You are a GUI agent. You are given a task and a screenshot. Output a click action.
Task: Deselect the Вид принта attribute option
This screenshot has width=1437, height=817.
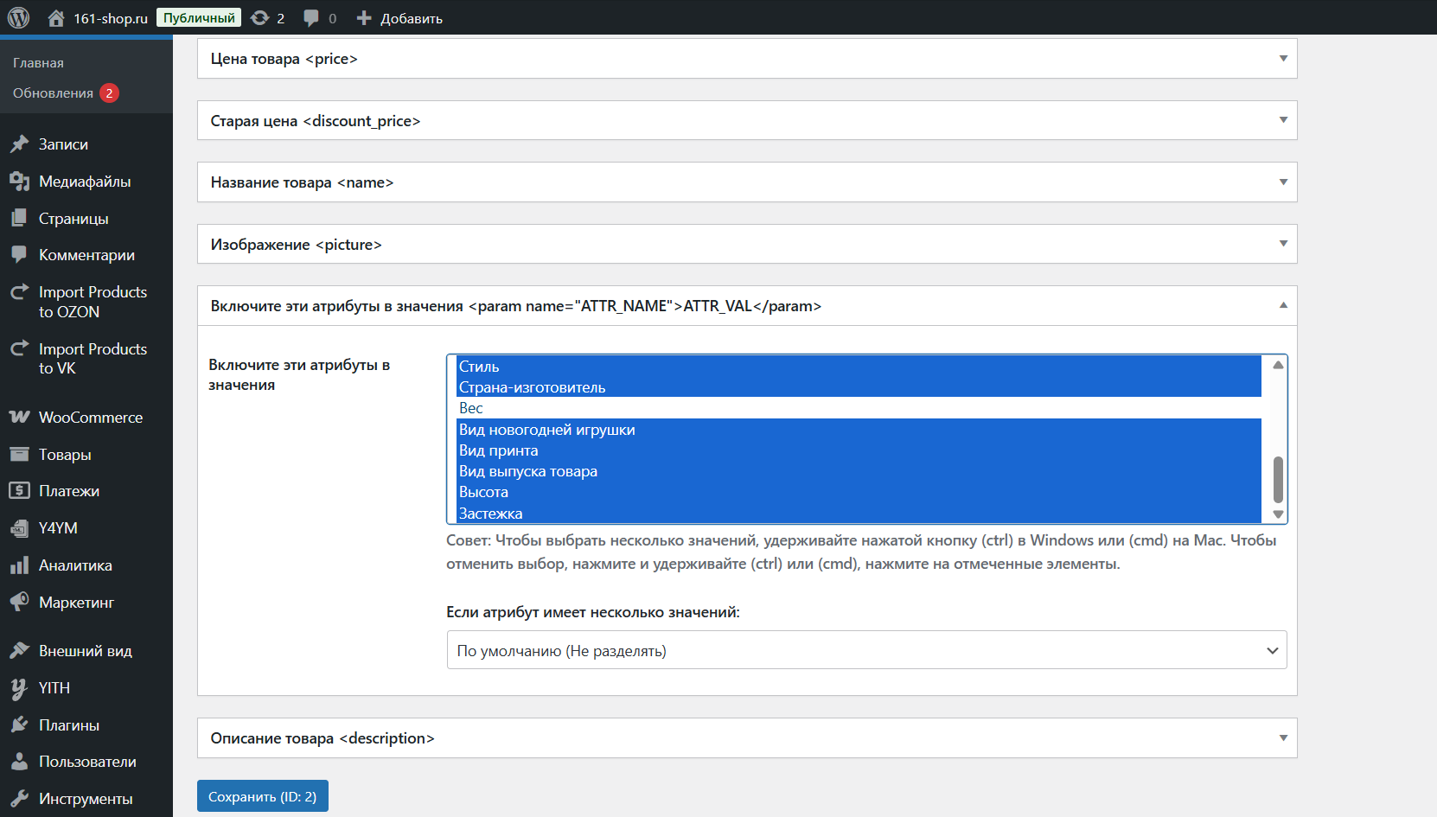pyautogui.click(x=498, y=450)
